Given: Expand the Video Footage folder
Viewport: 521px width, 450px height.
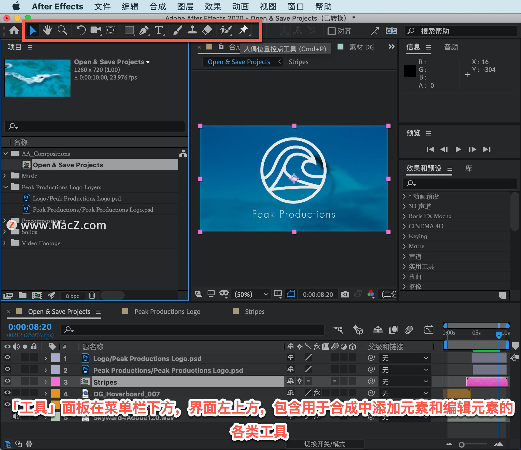Looking at the screenshot, I should [5, 243].
